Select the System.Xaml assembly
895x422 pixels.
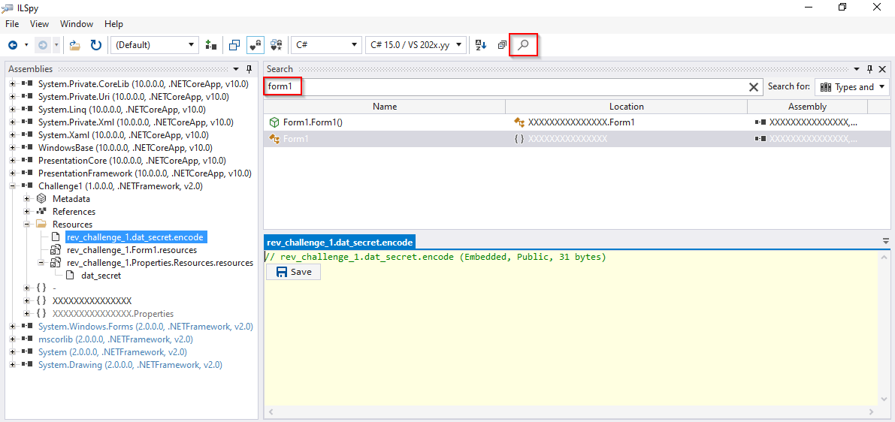(123, 135)
